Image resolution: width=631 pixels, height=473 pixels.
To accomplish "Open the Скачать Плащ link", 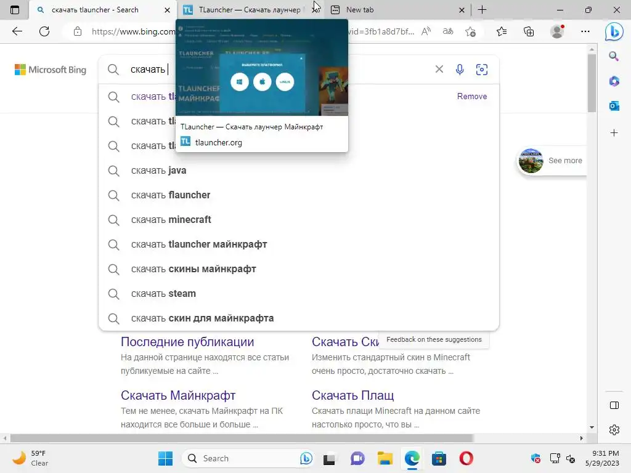I will coord(352,395).
